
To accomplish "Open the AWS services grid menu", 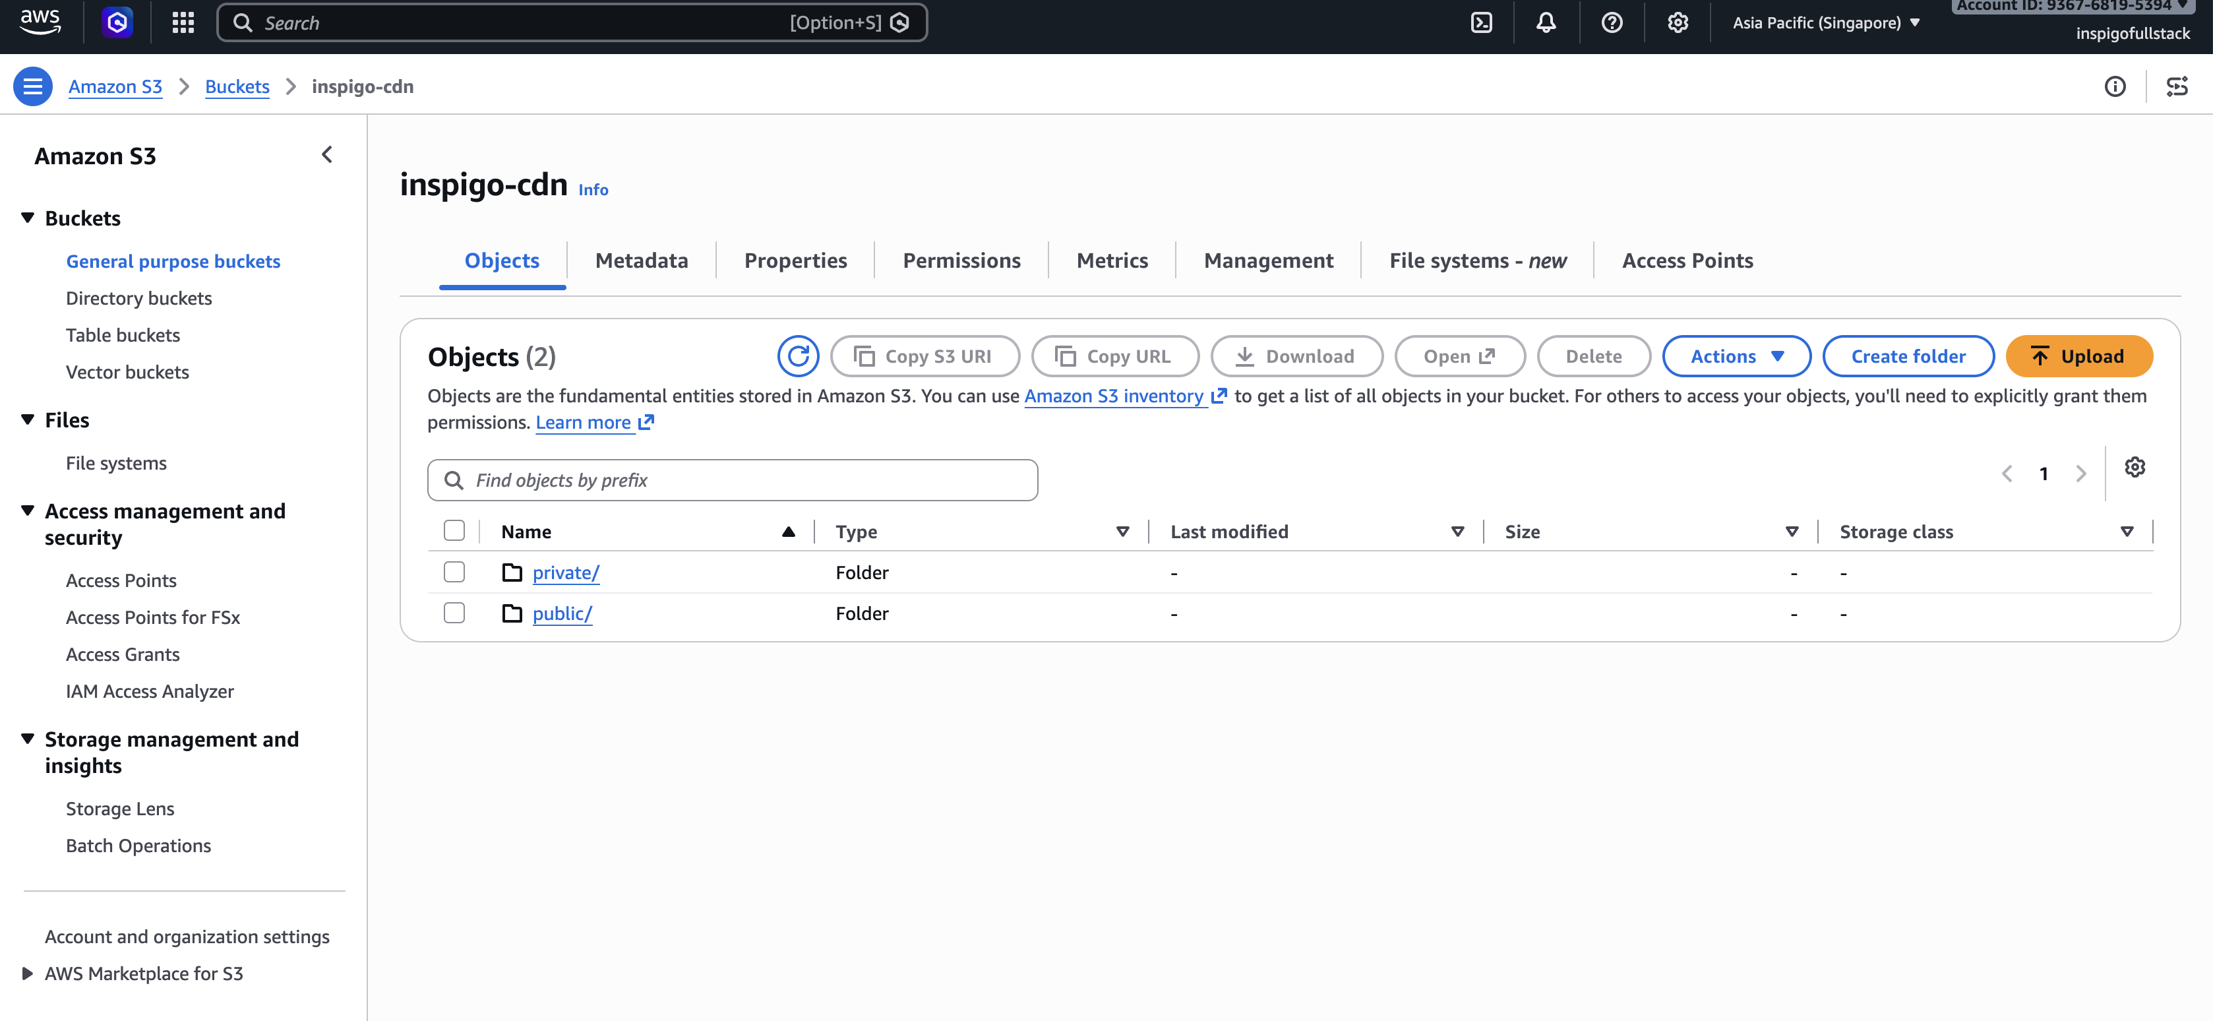I will point(183,22).
